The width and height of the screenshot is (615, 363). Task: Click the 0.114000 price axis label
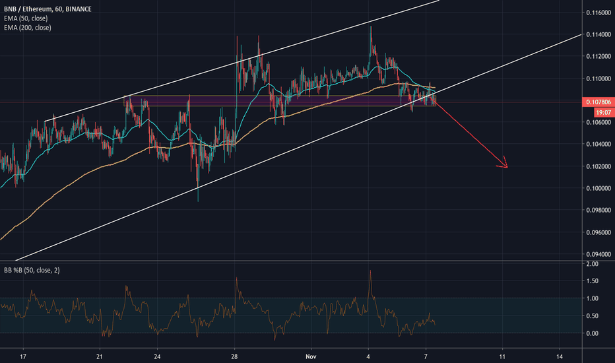599,34
